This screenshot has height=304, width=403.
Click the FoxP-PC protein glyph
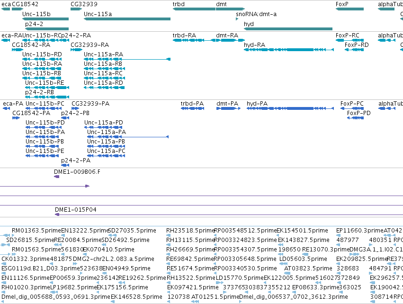click(x=352, y=108)
